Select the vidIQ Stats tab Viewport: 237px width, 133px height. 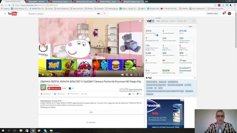(158, 21)
